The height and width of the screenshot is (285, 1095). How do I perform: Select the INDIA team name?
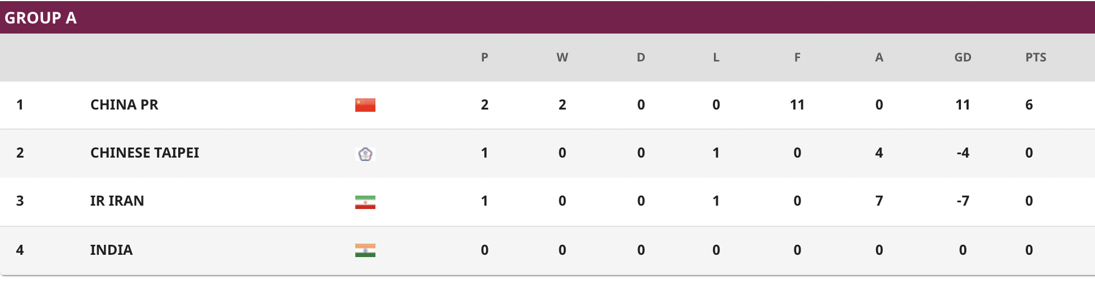point(111,250)
